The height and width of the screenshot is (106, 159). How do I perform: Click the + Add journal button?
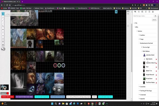click(x=154, y=20)
